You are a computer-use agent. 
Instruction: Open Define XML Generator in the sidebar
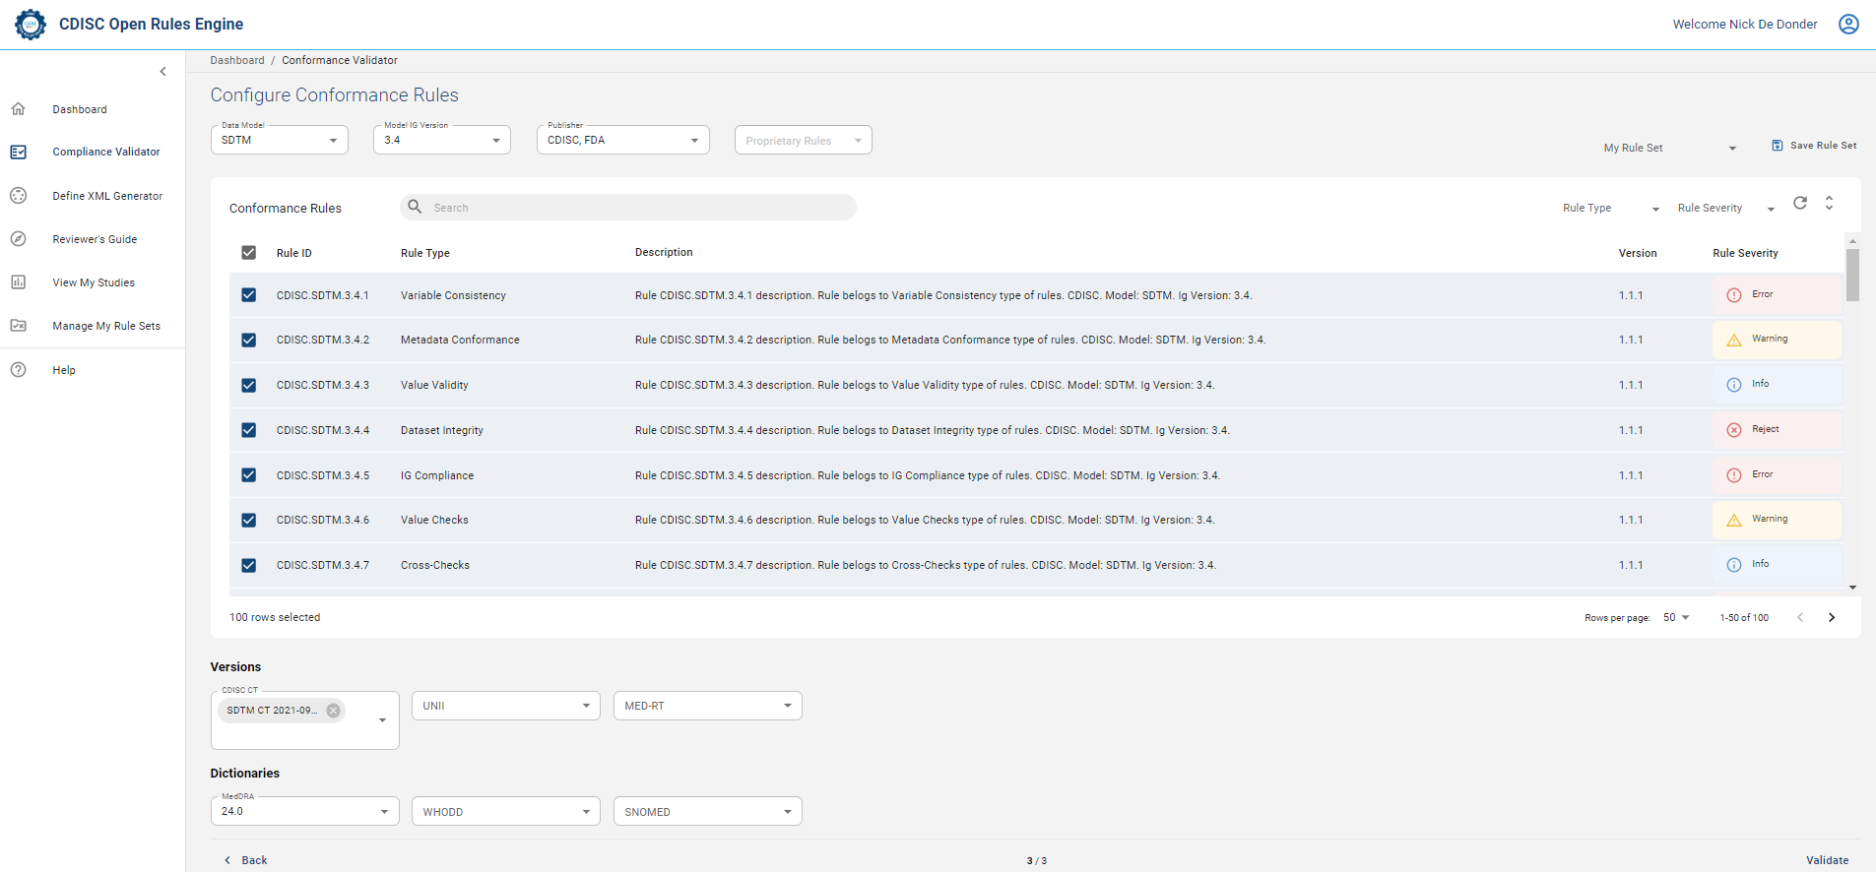click(107, 196)
